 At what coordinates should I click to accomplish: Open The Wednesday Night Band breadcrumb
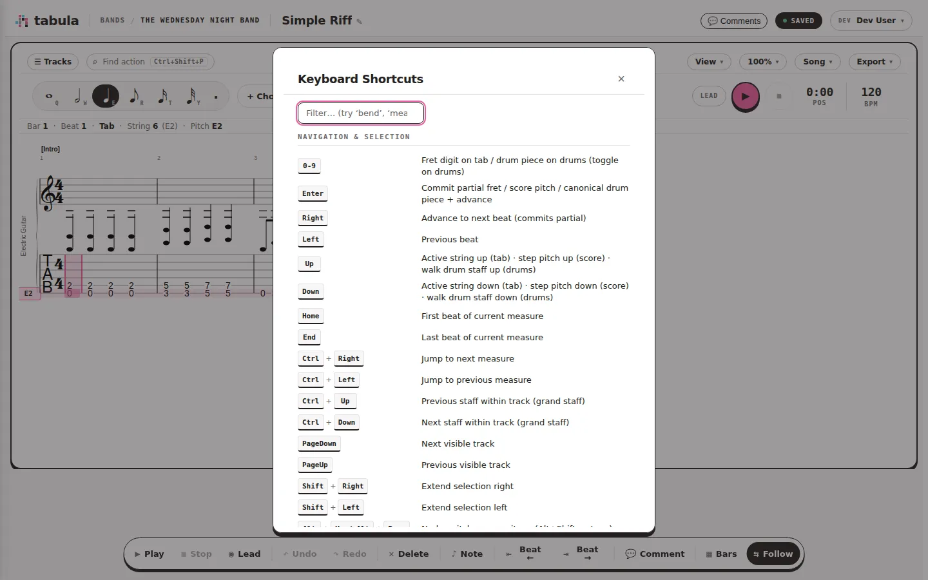(200, 21)
